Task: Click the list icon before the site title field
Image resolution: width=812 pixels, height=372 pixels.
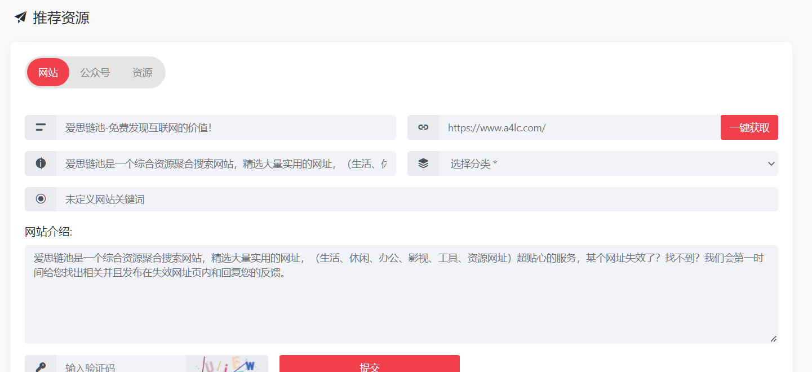Action: pos(40,127)
